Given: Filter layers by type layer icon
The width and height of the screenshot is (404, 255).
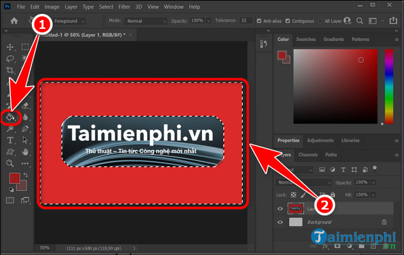Looking at the screenshot, I should [x=343, y=170].
